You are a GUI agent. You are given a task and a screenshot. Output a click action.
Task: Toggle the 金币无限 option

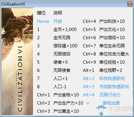coord(62,38)
